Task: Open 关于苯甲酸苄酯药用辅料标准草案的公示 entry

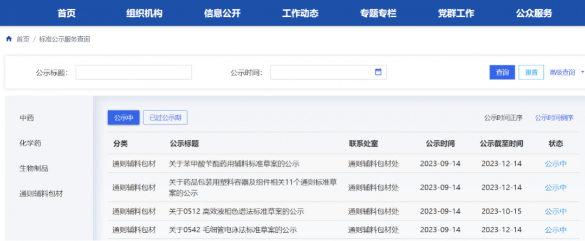Action: 234,164
